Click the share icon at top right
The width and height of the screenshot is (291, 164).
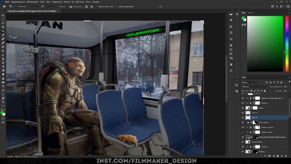coord(288,6)
